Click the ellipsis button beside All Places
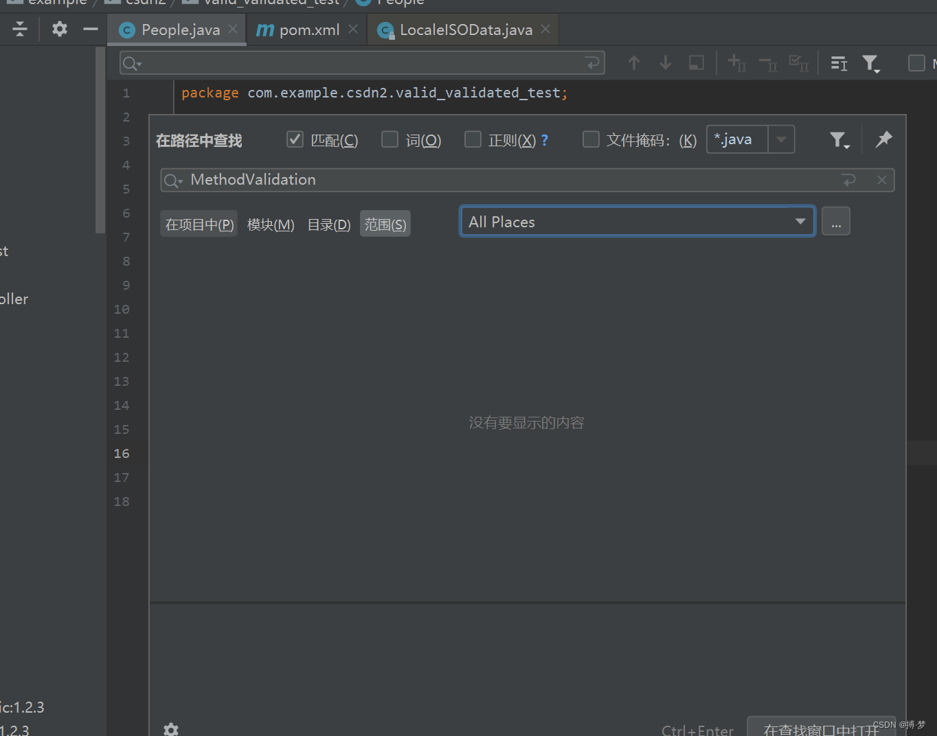937x736 pixels. (x=836, y=222)
